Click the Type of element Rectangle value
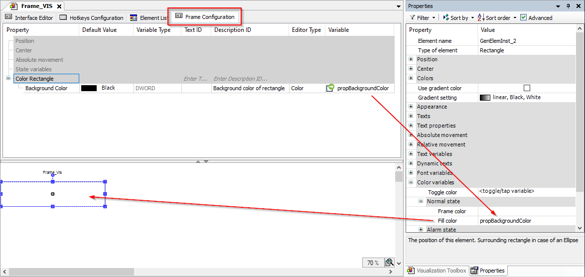Screen dimensions: 585x277 (492, 50)
